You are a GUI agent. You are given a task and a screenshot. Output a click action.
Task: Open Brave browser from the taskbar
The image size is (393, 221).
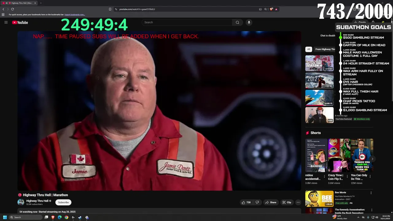pos(53,217)
